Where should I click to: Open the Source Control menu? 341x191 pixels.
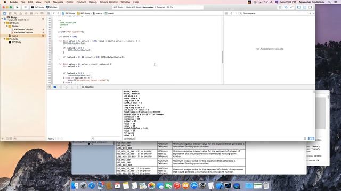(109, 2)
